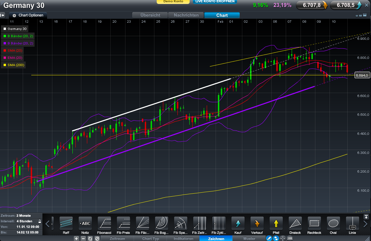The height and width of the screenshot is (241, 371).
Task: Open the Chart Typ tab
Action: coord(150,238)
